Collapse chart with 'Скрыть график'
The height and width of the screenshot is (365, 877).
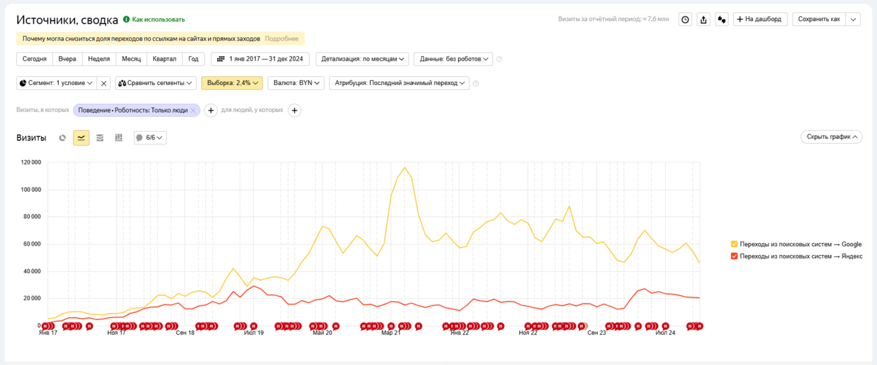point(830,137)
